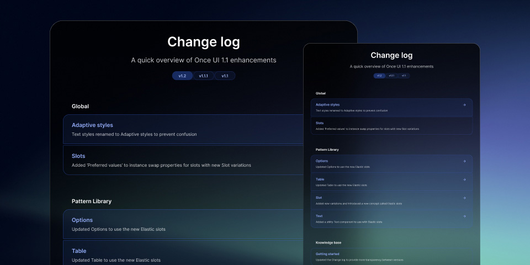This screenshot has width=530, height=265.
Task: Open Slots card in the large panel
Action: tap(183, 160)
